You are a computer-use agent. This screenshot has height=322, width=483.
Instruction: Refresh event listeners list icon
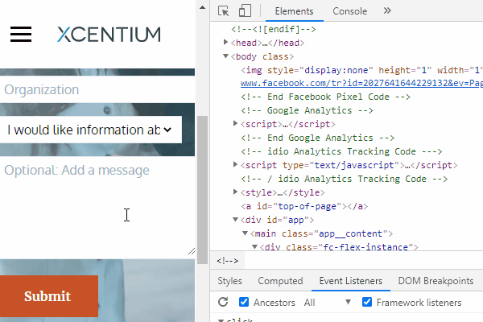pyautogui.click(x=223, y=302)
